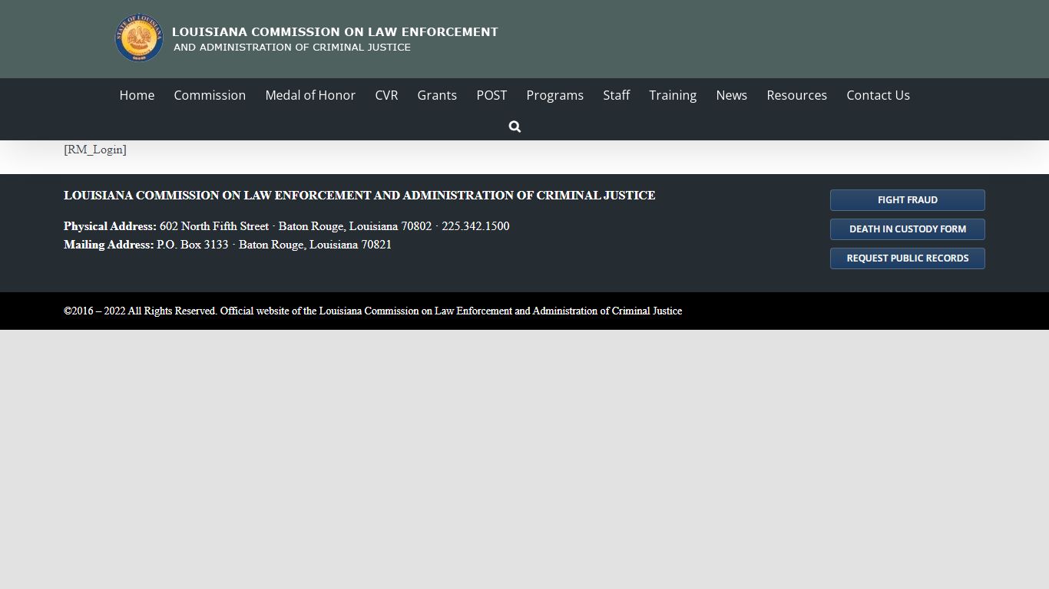1049x589 pixels.
Task: Expand the Programs menu item
Action: pos(554,95)
